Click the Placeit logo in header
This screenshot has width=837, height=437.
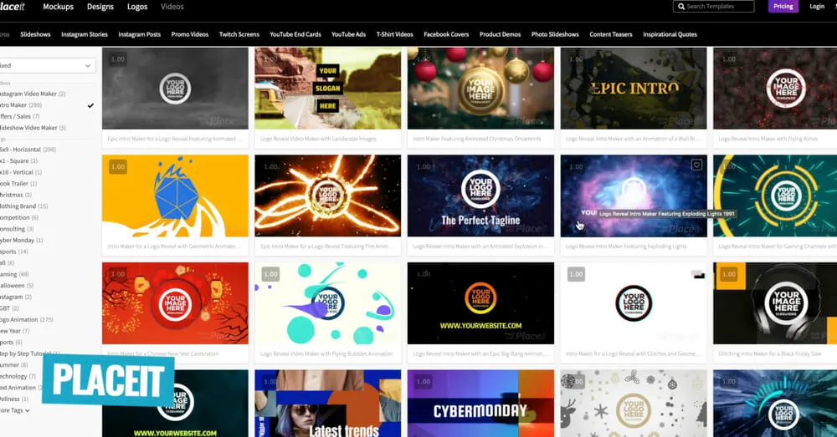tap(13, 7)
